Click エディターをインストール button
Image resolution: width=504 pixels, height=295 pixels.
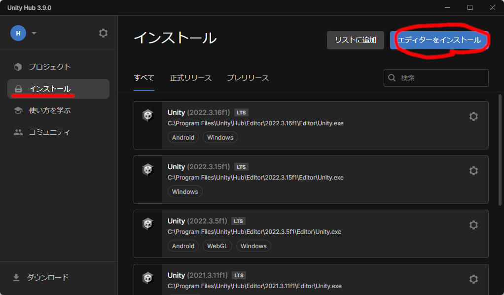[x=439, y=40]
